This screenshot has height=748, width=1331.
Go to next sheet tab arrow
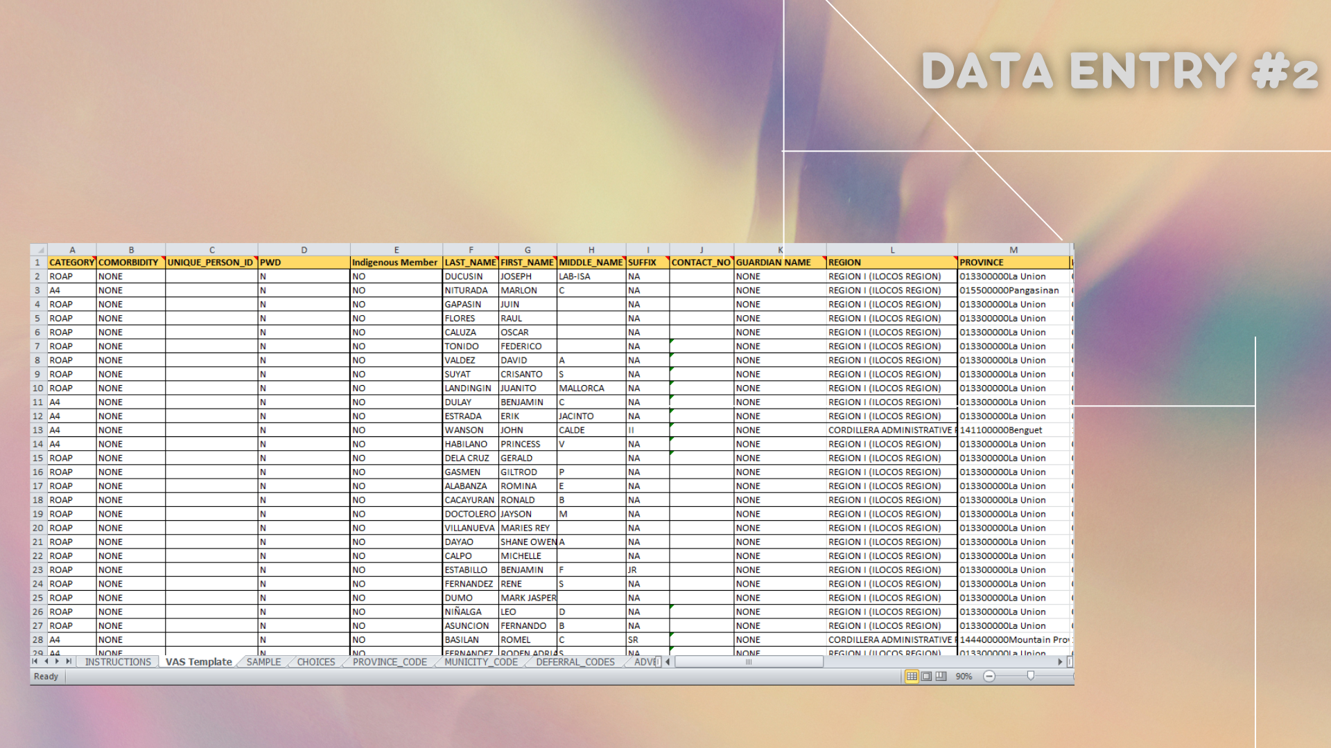point(57,661)
